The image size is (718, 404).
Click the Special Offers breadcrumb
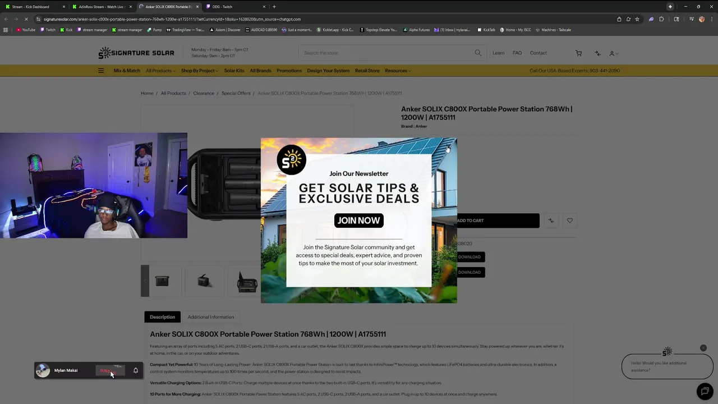pos(236,93)
